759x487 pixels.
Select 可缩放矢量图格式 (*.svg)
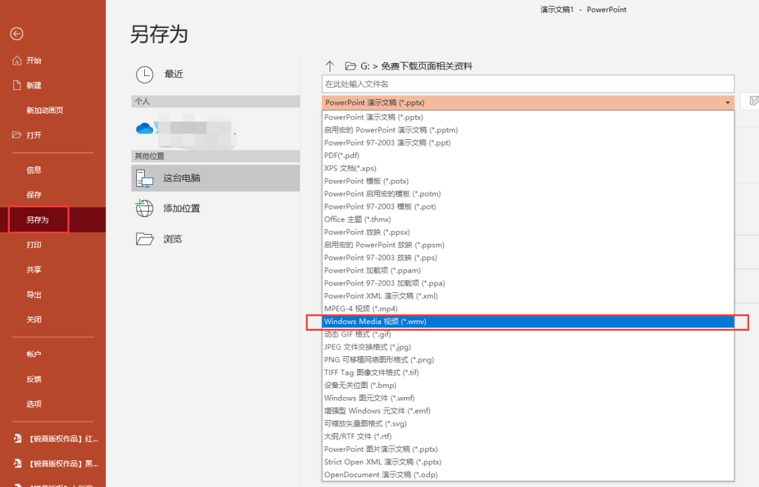coord(528,424)
